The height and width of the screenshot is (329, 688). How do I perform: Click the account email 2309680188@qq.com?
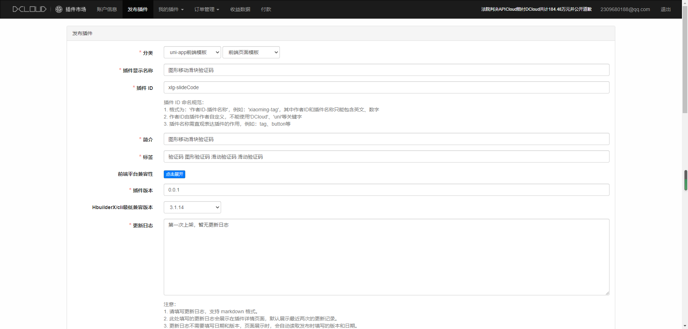pyautogui.click(x=625, y=9)
